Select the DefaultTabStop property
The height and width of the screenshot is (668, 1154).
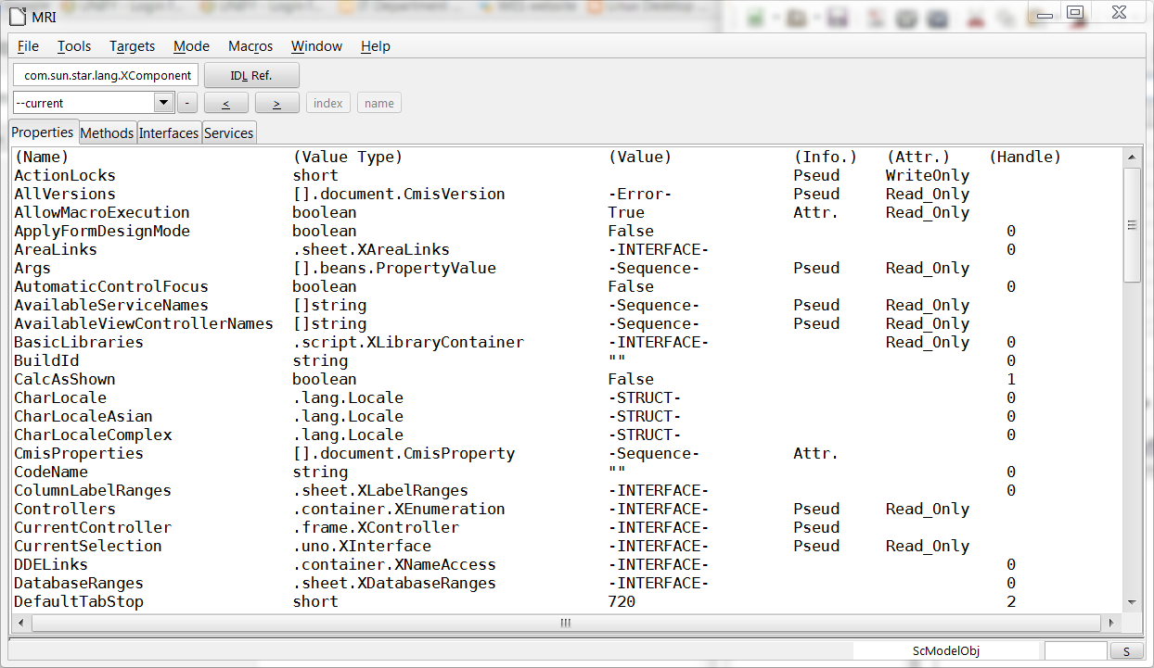[79, 601]
